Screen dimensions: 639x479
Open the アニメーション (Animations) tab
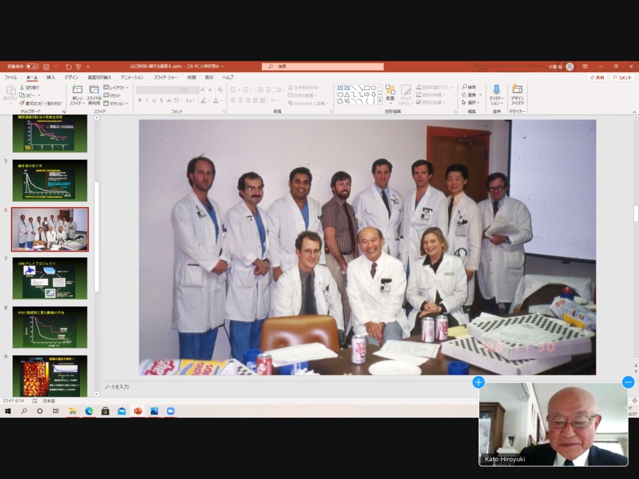click(132, 77)
